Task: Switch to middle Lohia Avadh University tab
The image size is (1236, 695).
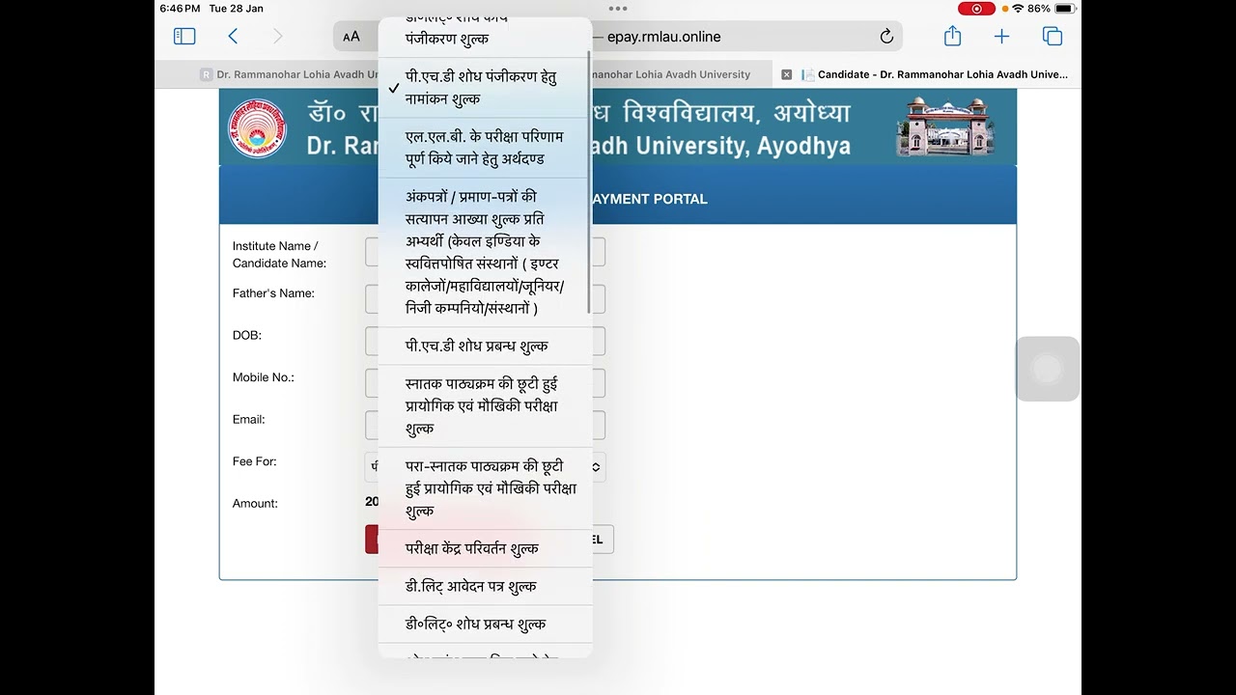Action: (x=671, y=74)
